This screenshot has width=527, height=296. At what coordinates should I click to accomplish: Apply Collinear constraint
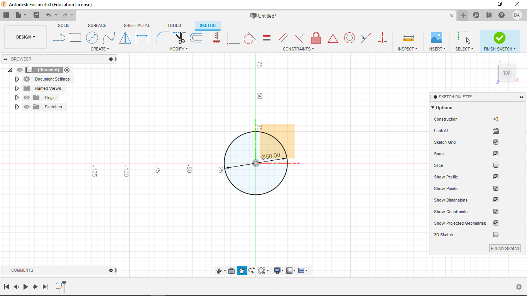click(x=366, y=38)
